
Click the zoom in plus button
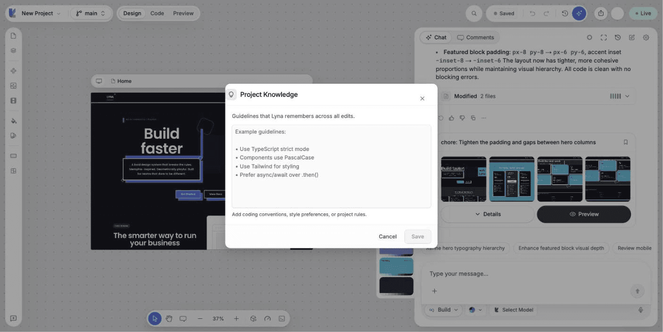(236, 318)
